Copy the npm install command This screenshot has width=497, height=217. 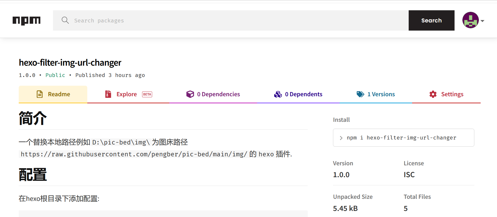point(403,138)
